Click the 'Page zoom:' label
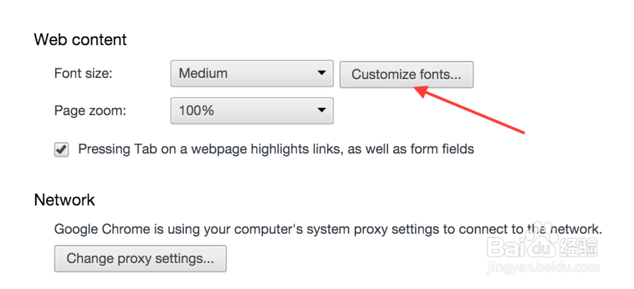This screenshot has width=634, height=289. tap(90, 111)
